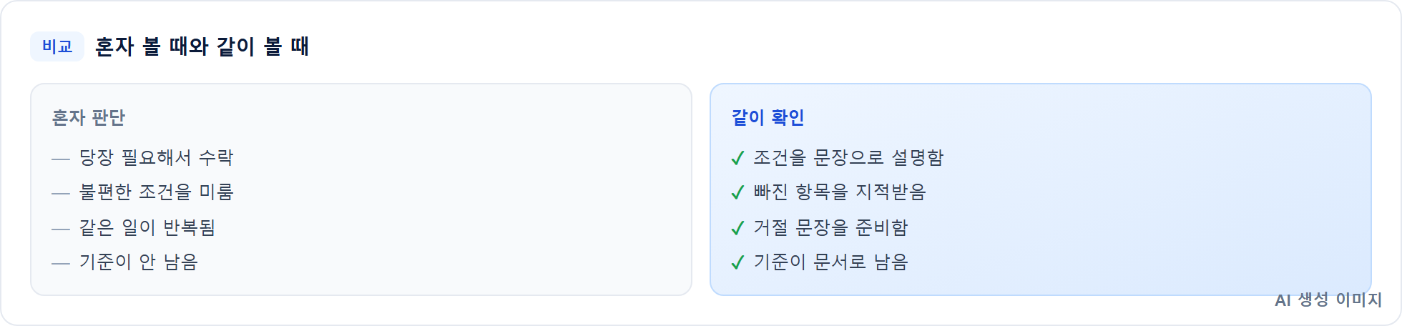Click the green checkmark beside 기준이 문서로 남음
Viewport: 1402px width, 326px height.
(x=738, y=262)
